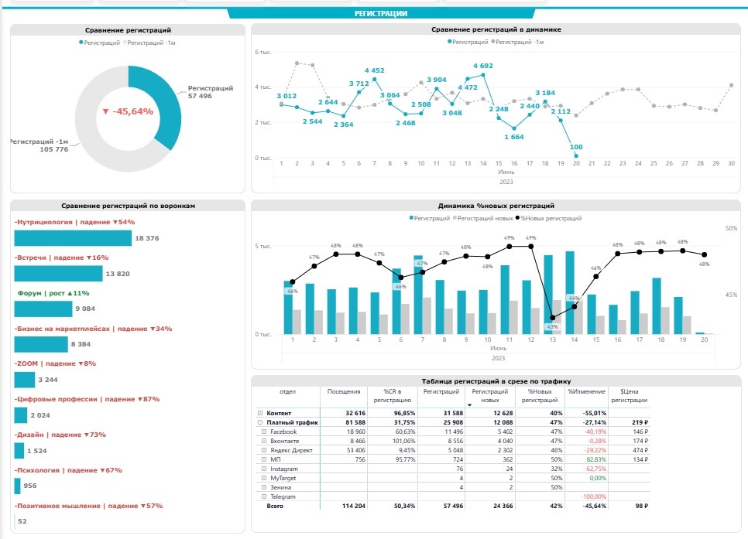Select the Нутрициология bar showing 18 376
The width and height of the screenshot is (748, 539).
click(x=73, y=238)
